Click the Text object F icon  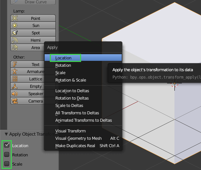(15, 64)
